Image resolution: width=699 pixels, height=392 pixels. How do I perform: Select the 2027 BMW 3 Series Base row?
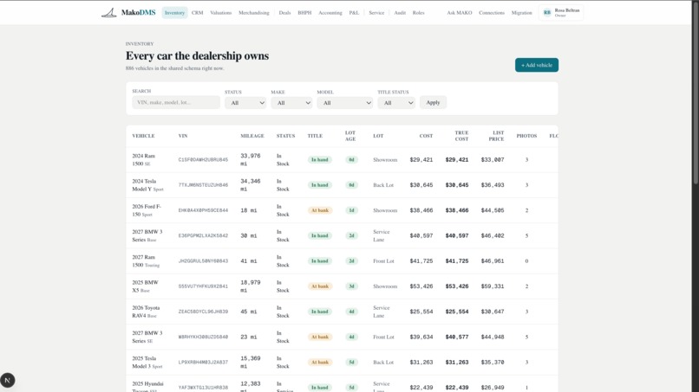coord(342,236)
